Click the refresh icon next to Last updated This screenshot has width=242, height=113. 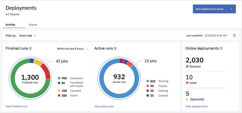[x=234, y=36]
